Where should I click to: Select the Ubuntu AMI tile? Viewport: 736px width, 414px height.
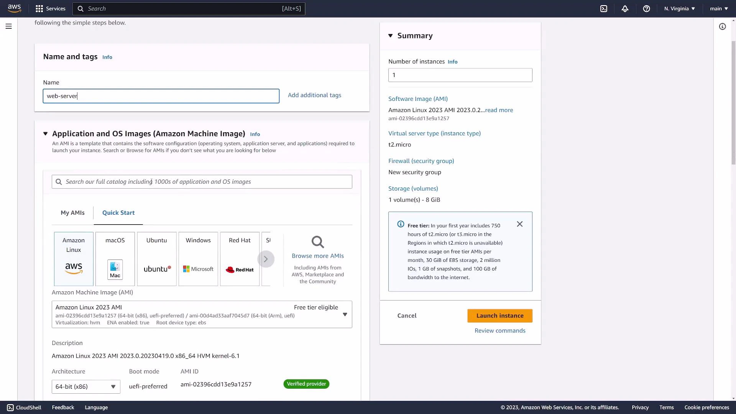pos(156,259)
